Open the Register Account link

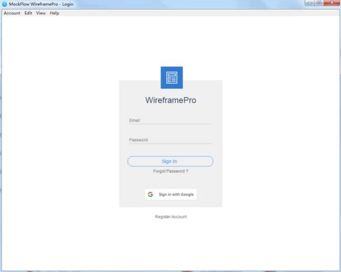(x=171, y=216)
